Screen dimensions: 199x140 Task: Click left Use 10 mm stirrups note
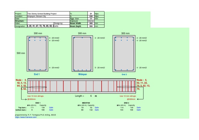click(x=35, y=96)
